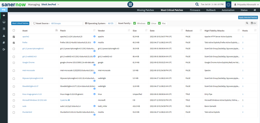260x123 pixels.
Task: Sort table by Asset column
Action: [56, 30]
